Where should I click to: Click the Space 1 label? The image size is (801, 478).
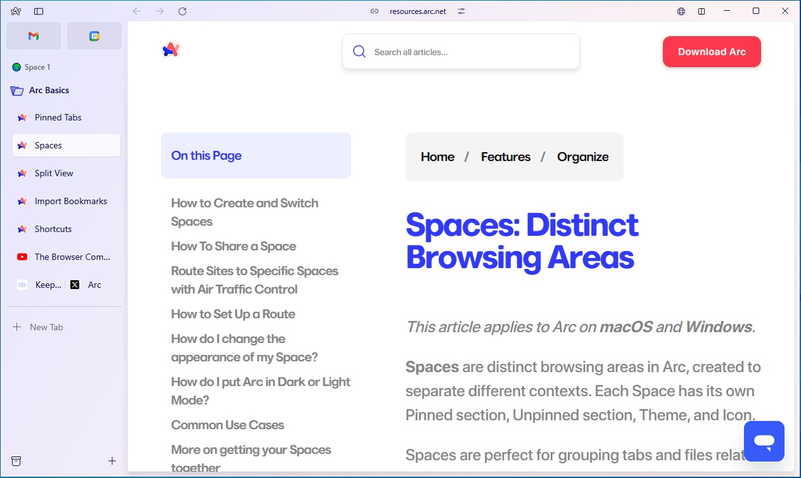pos(37,67)
